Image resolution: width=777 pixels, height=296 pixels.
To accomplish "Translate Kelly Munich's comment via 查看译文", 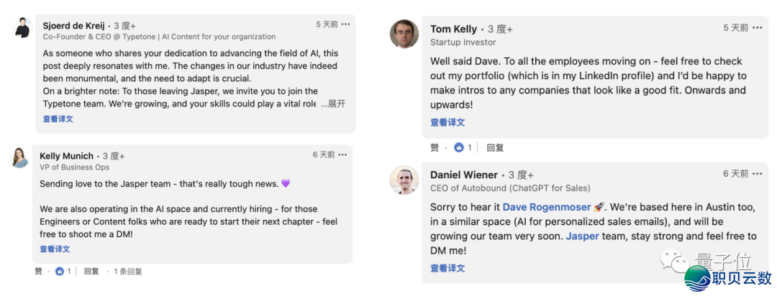I will click(55, 249).
